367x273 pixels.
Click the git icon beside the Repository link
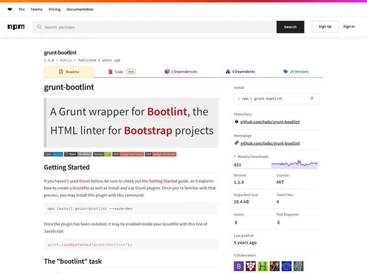click(236, 122)
